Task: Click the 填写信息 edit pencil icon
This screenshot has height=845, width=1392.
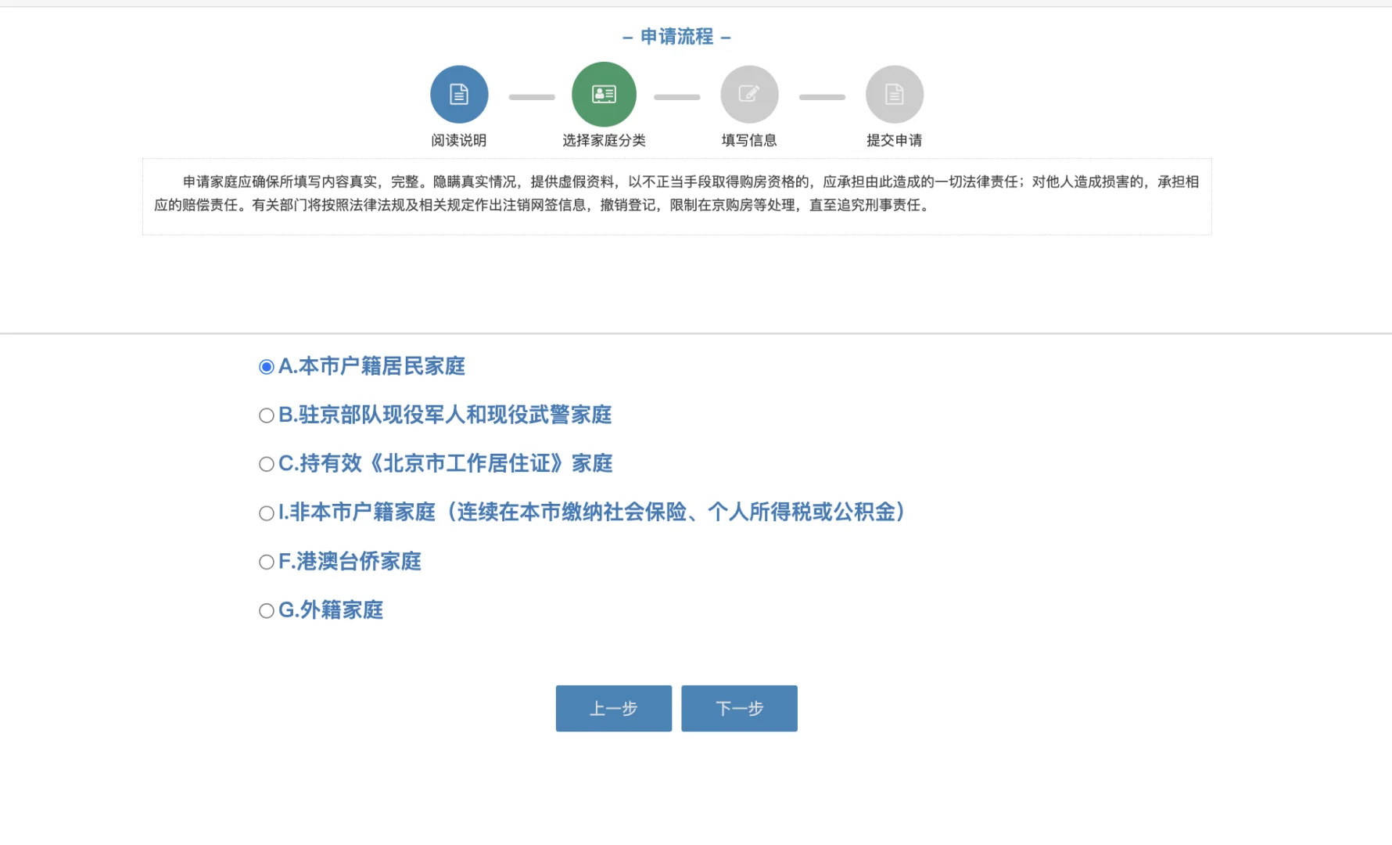Action: point(749,94)
